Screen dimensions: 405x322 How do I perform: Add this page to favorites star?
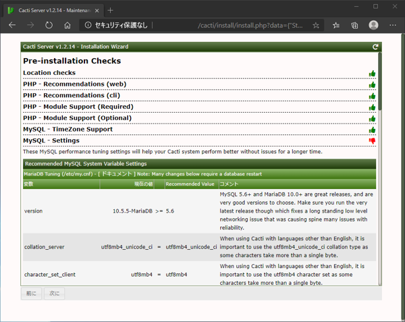click(x=316, y=25)
